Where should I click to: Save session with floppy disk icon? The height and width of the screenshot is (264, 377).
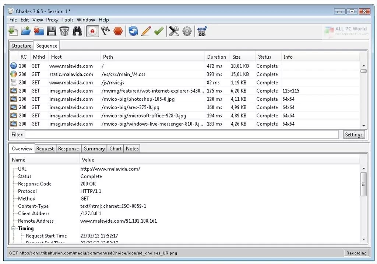click(x=52, y=31)
